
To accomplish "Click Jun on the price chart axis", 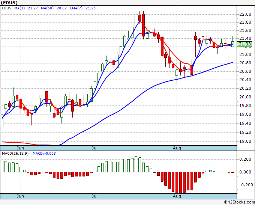I will click(20, 148).
